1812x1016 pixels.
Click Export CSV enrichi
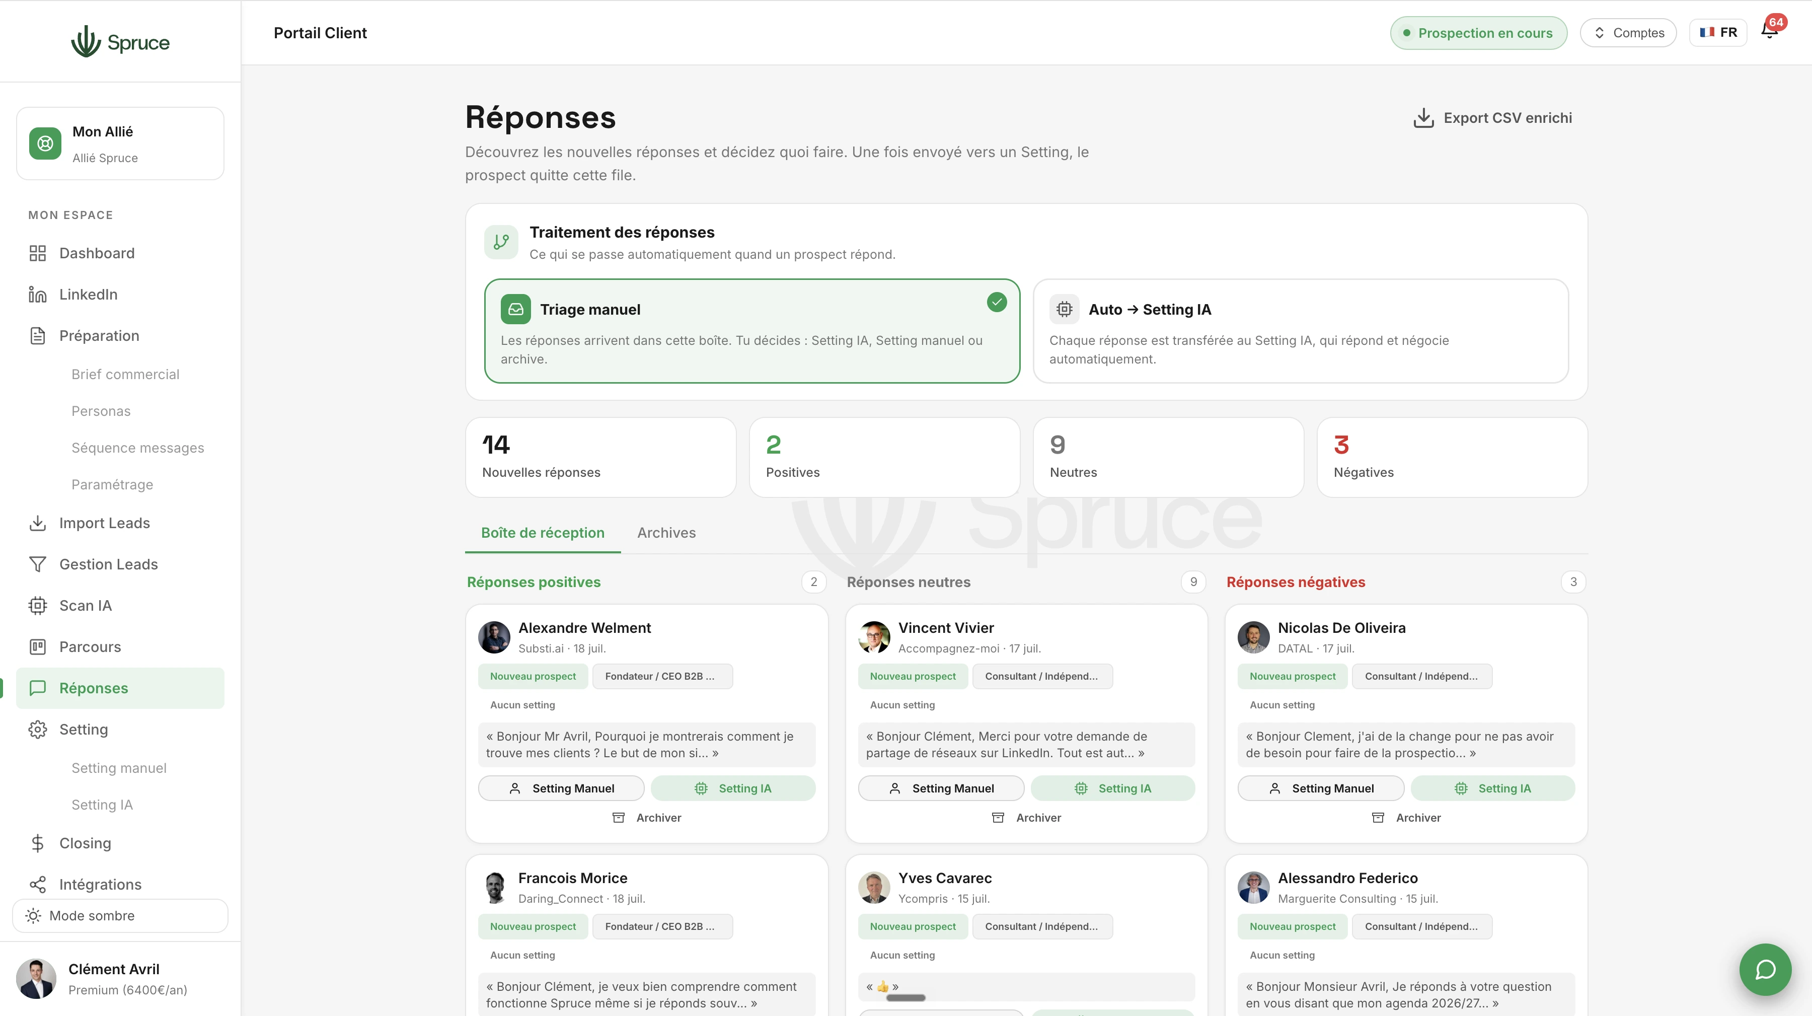tap(1493, 117)
